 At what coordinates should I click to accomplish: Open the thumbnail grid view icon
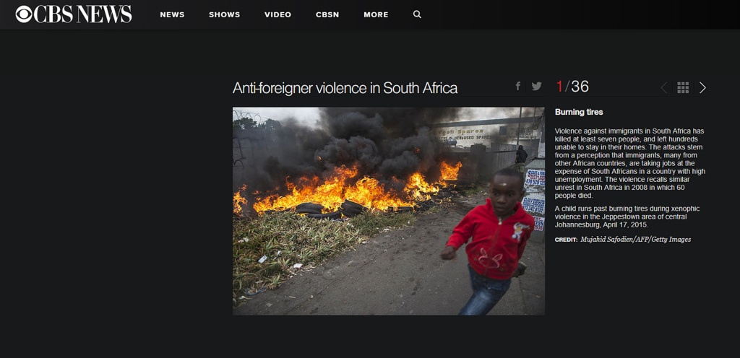pos(683,87)
